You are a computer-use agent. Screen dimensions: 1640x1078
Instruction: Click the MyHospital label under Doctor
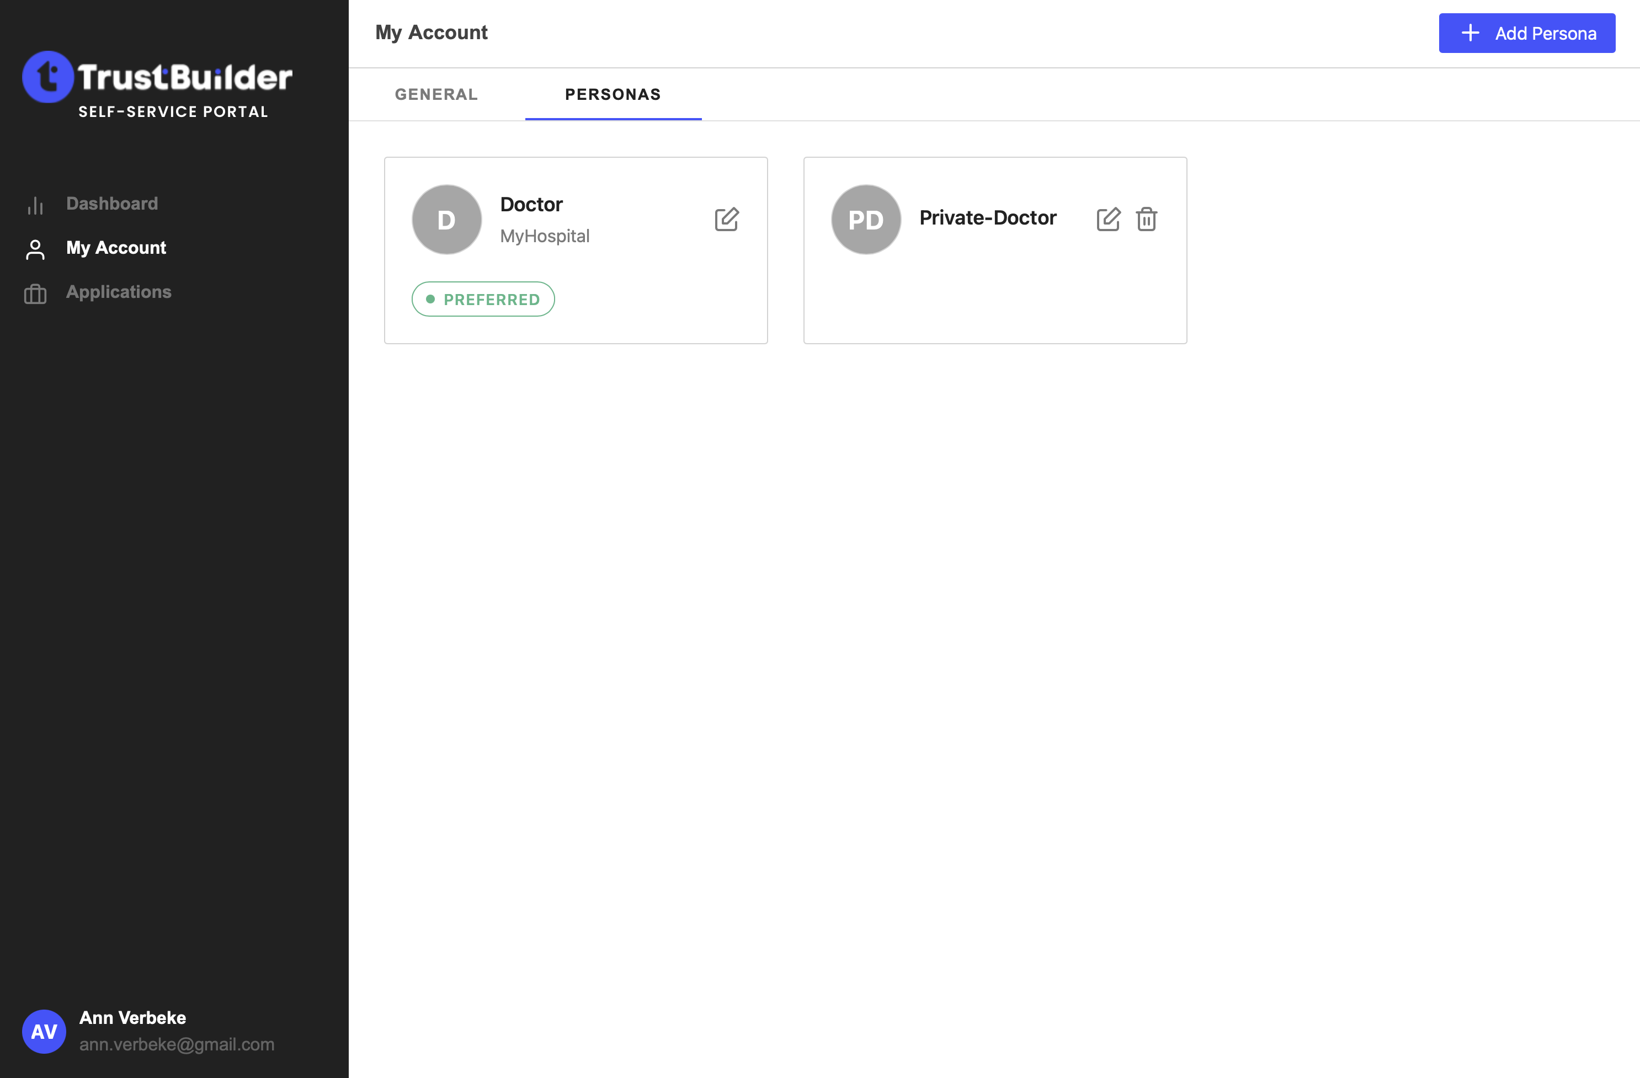coord(545,236)
